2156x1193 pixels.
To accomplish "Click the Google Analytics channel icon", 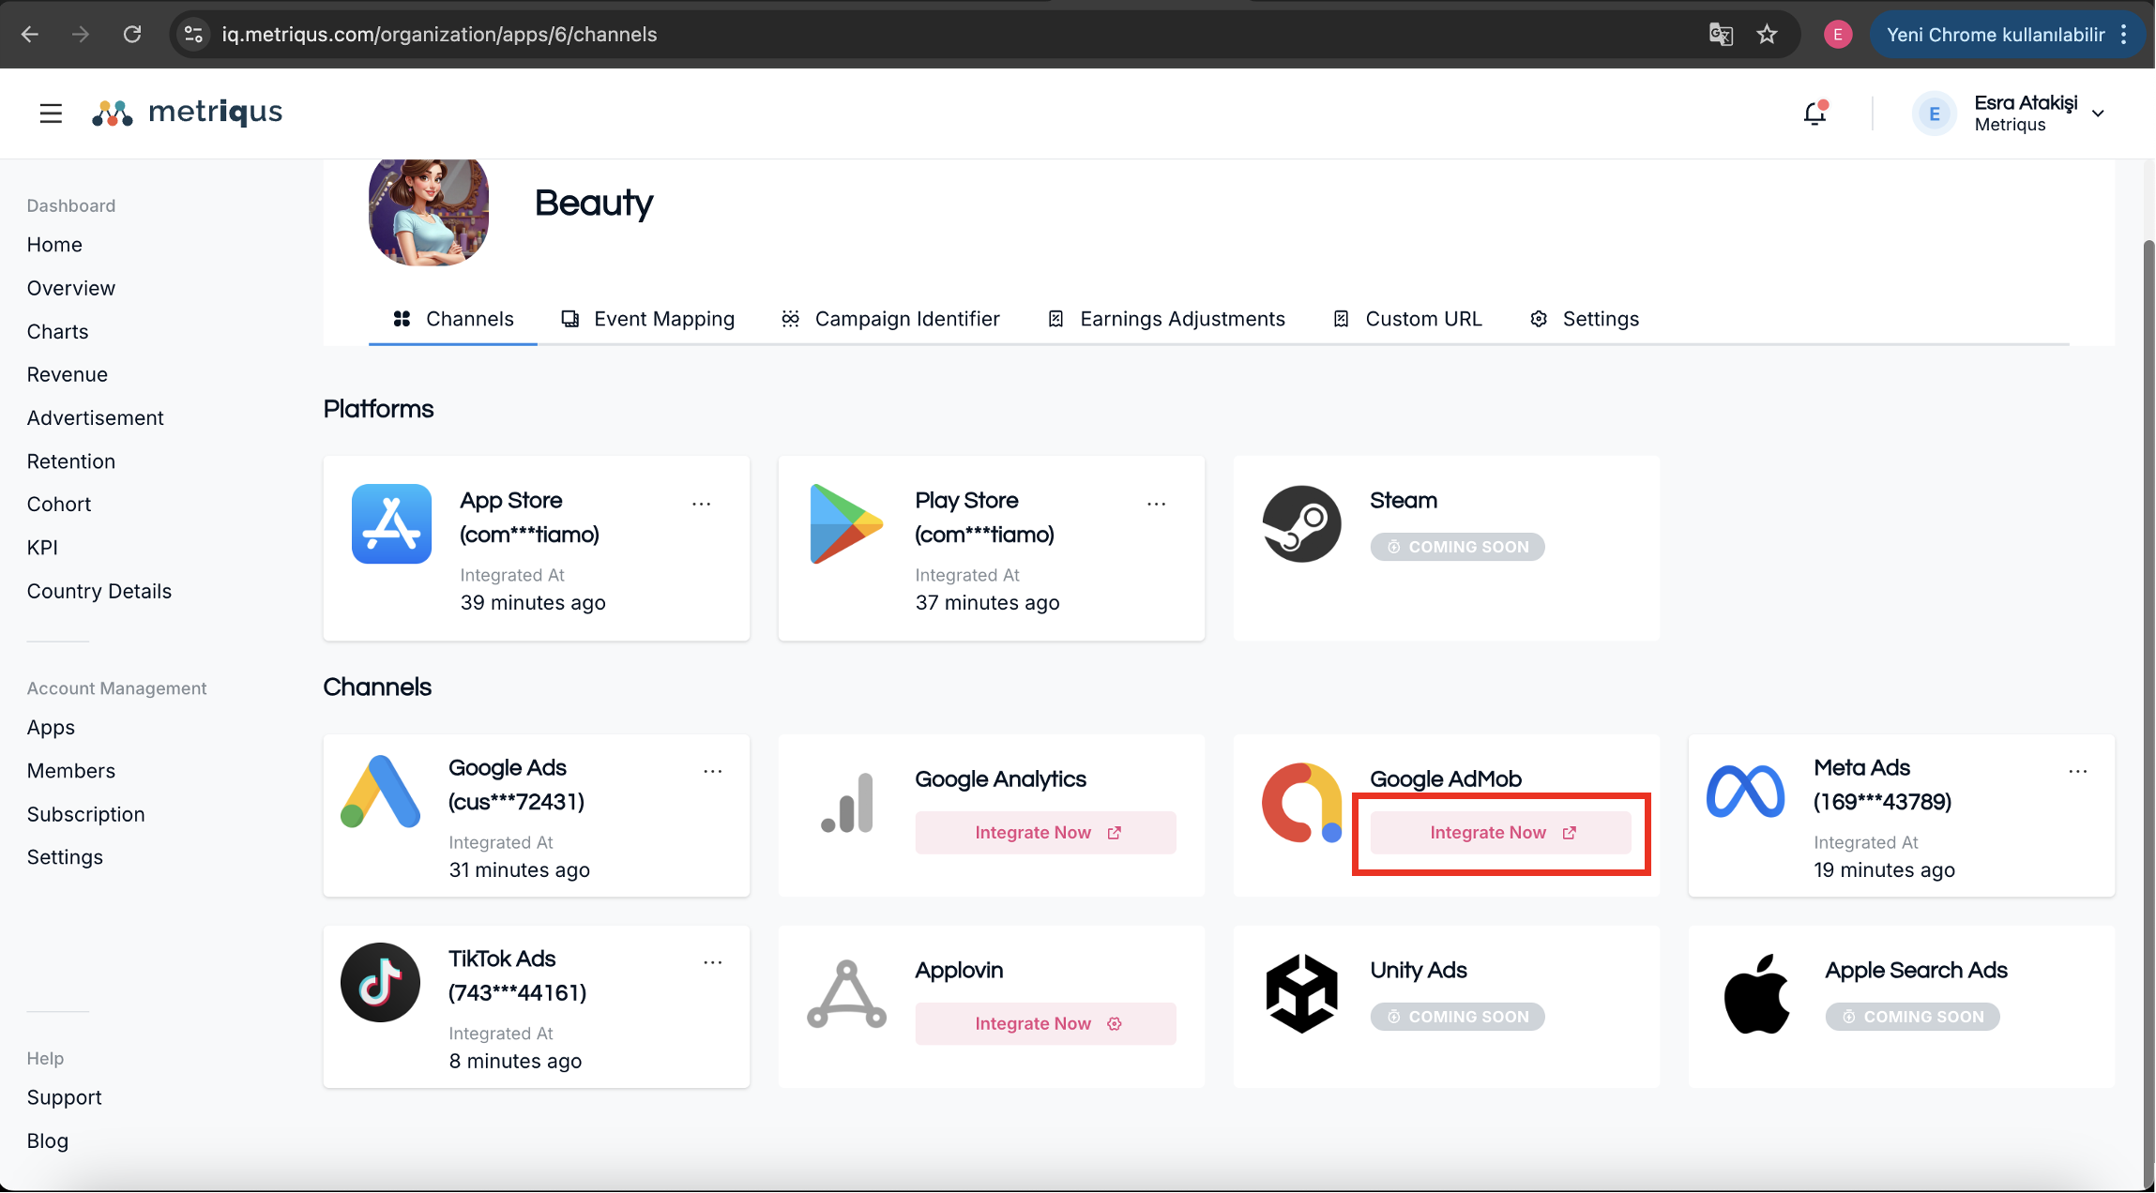I will (x=847, y=803).
